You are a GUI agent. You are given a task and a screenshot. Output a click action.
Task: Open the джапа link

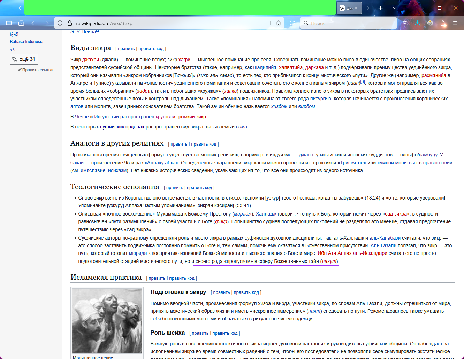point(306,155)
